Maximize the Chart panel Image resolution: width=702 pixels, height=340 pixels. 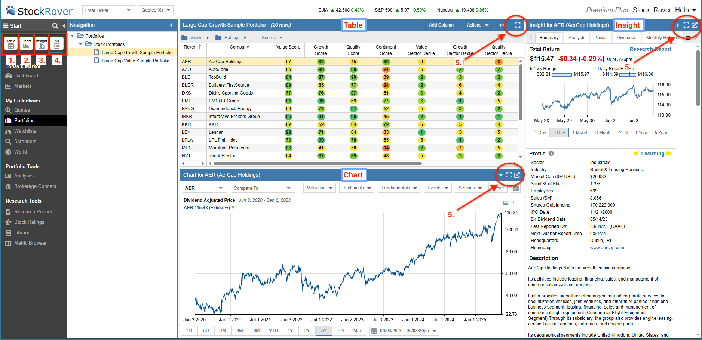point(509,175)
